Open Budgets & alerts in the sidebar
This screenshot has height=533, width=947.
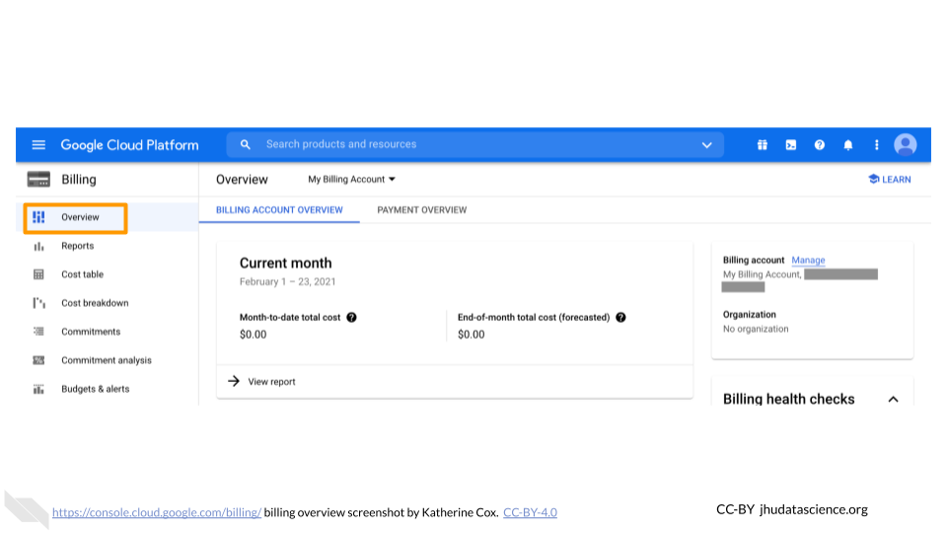pyautogui.click(x=96, y=389)
